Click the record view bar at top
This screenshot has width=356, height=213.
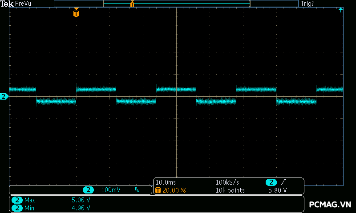[x=176, y=4]
